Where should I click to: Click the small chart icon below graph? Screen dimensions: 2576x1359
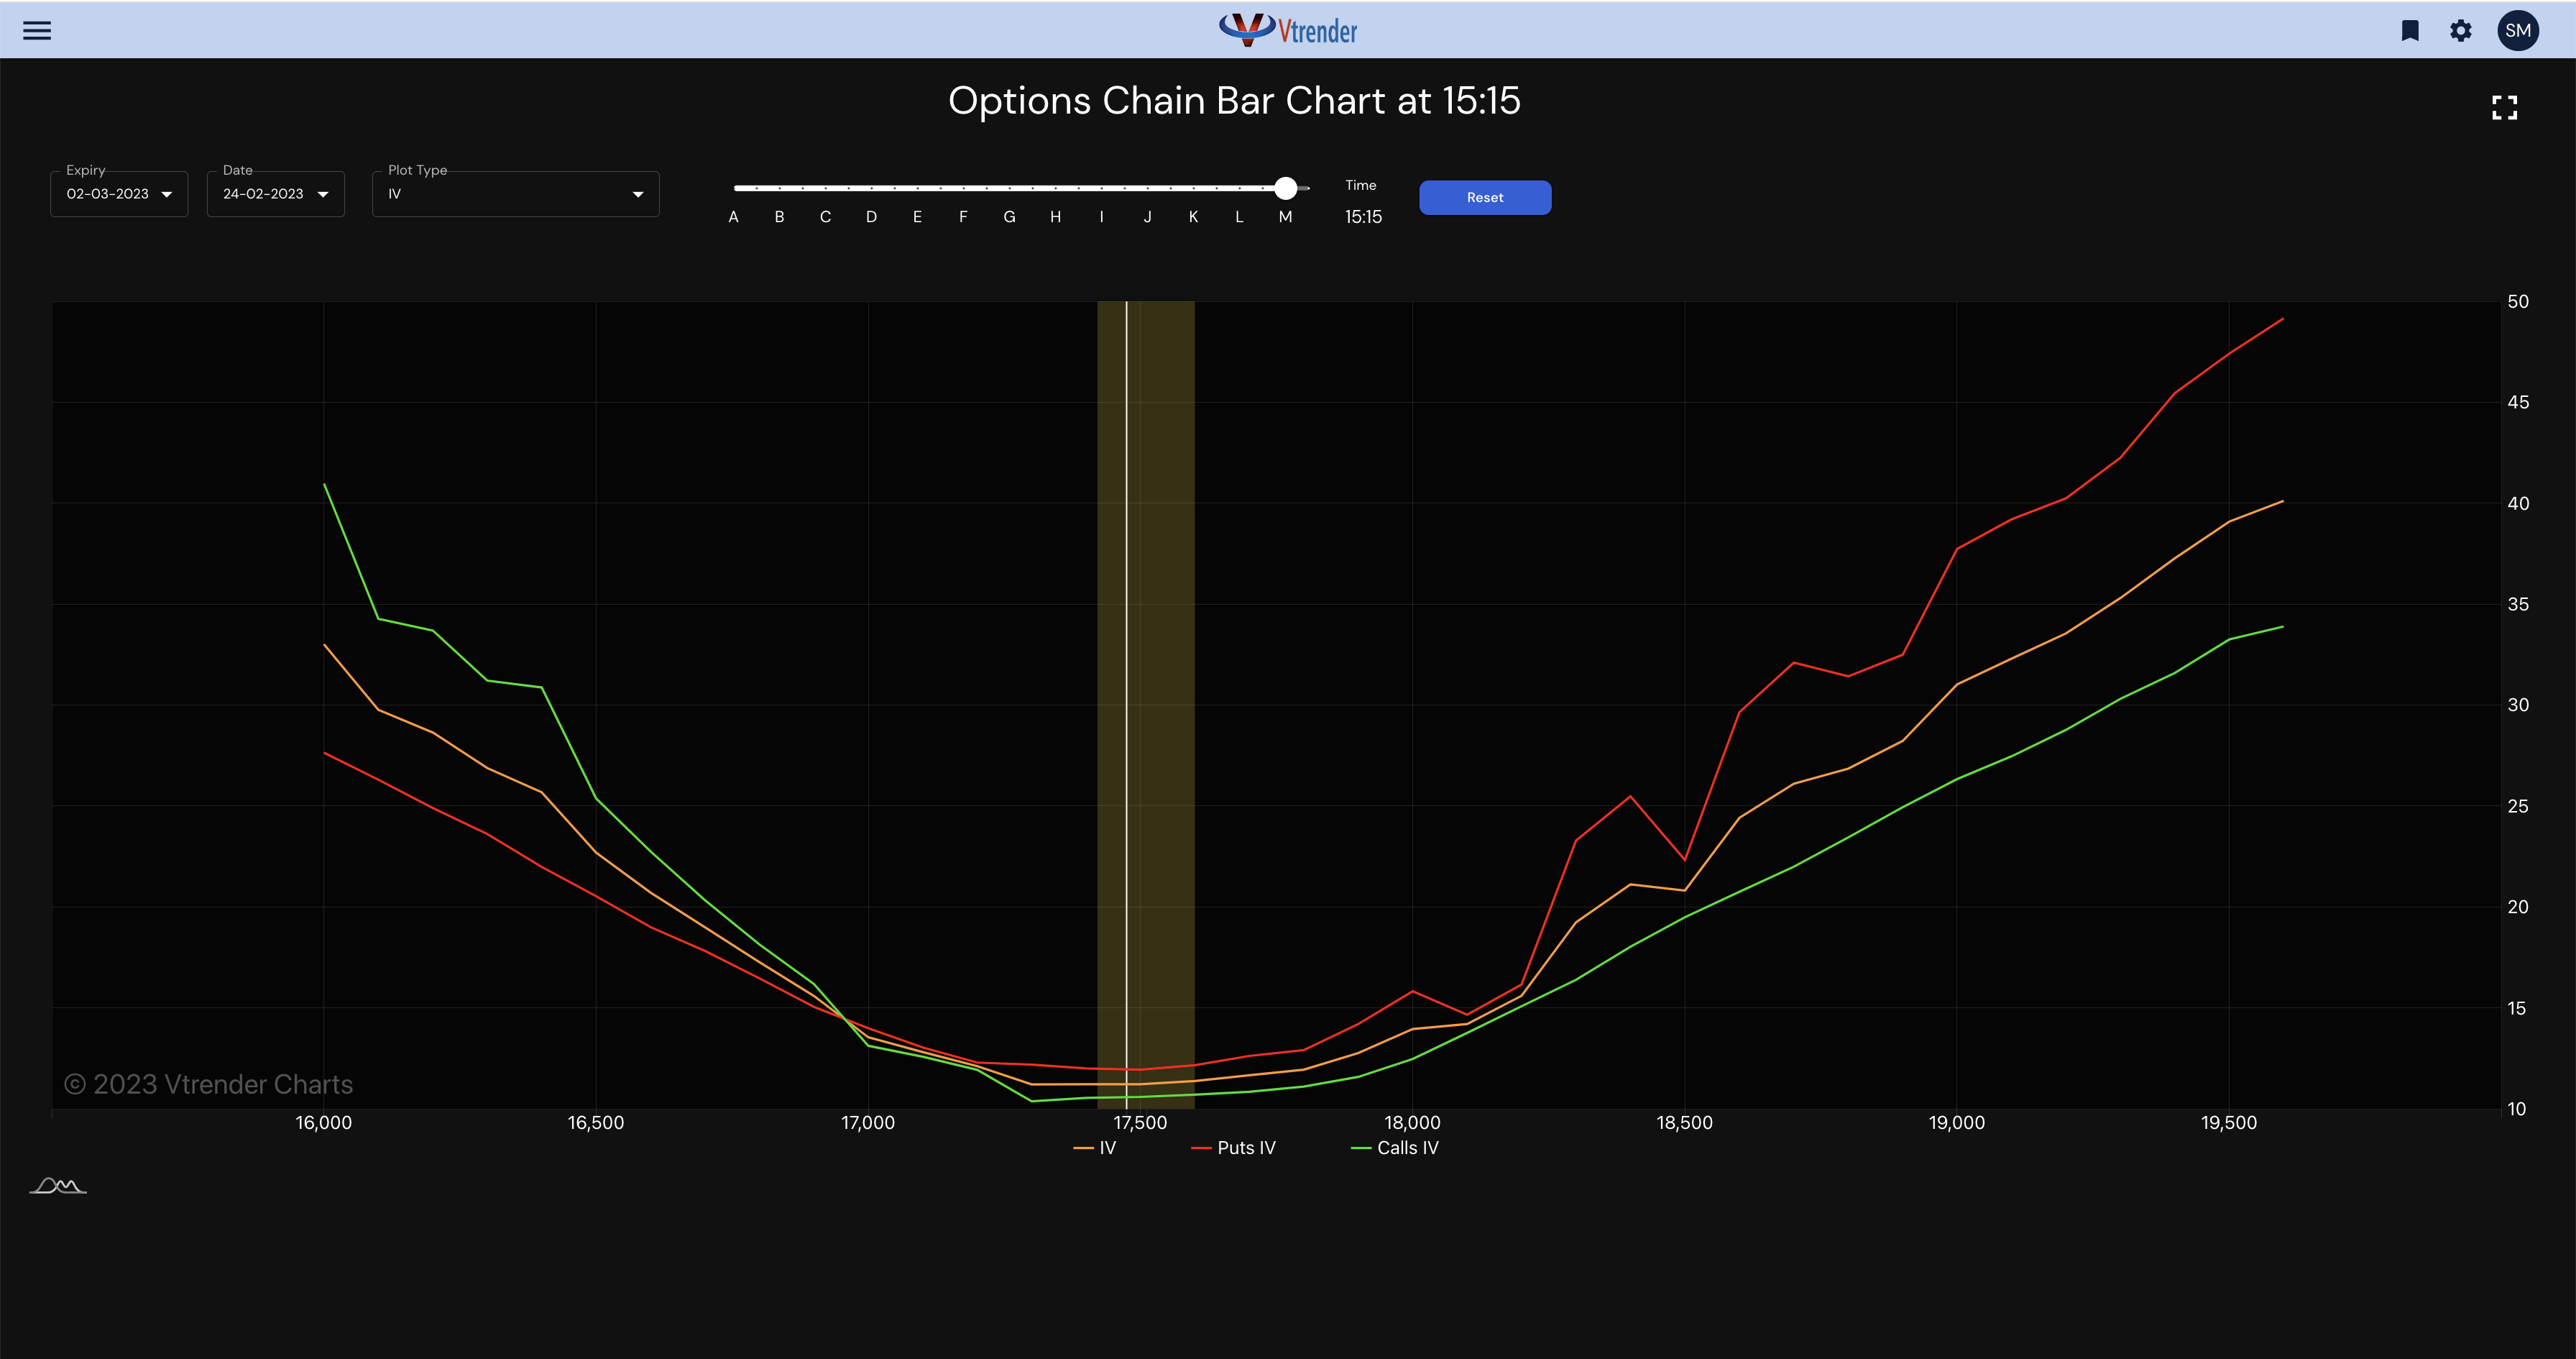[58, 1186]
